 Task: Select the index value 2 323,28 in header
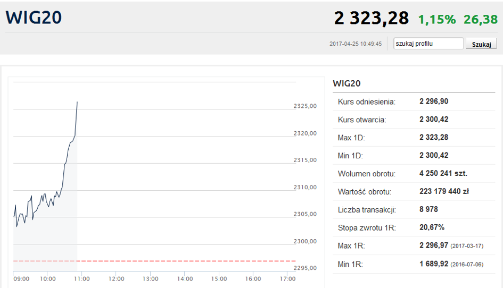click(372, 18)
